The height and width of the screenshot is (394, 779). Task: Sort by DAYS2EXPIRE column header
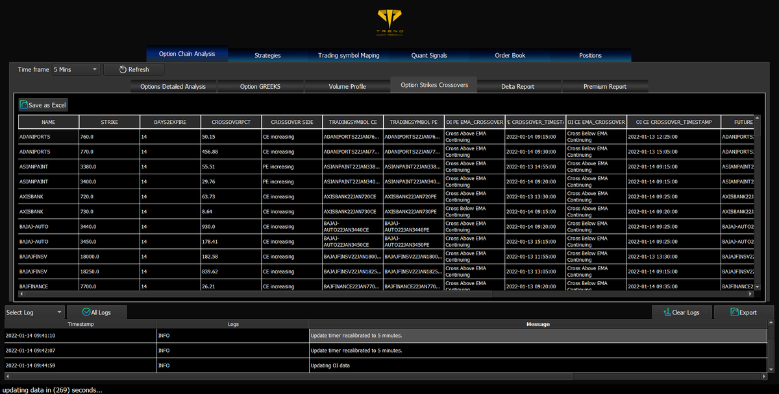[171, 122]
